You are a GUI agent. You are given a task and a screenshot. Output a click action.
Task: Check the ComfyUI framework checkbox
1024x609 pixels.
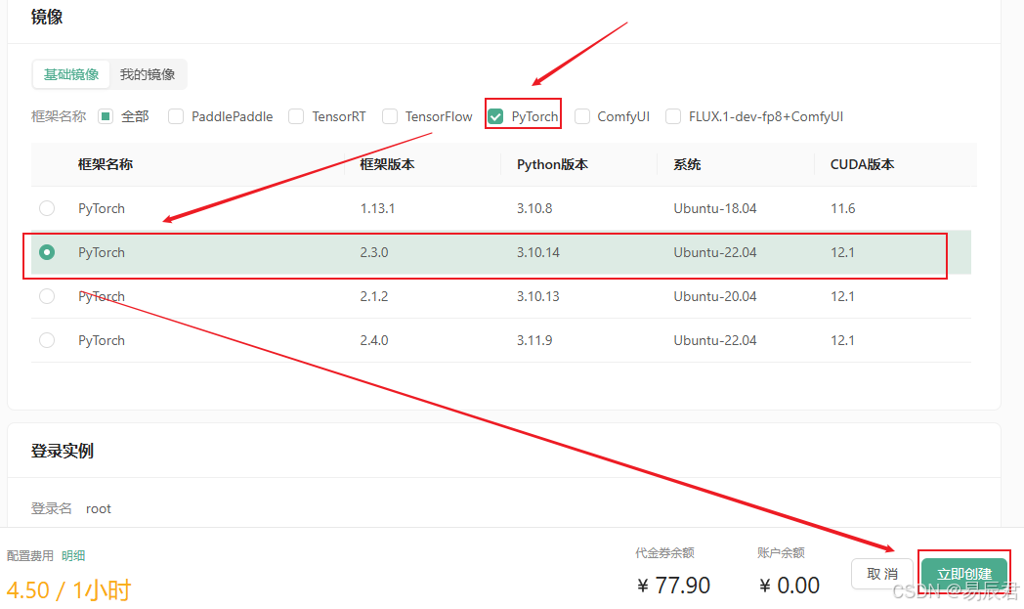(582, 116)
